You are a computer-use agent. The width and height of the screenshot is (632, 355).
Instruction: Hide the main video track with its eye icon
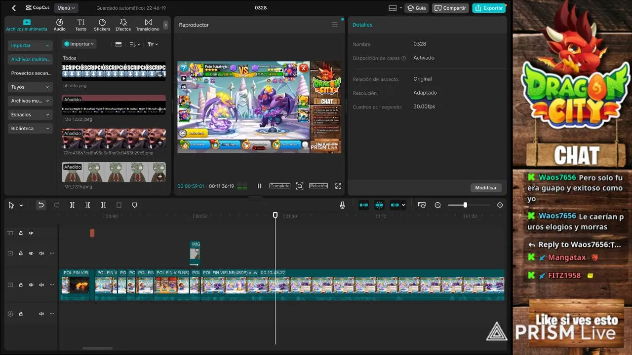(31, 285)
